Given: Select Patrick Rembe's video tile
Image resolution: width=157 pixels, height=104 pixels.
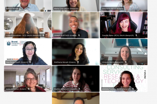Looking at the screenshot, I should pos(28,6).
